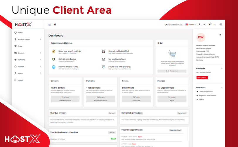Click Open New Ticket button

pos(175,130)
